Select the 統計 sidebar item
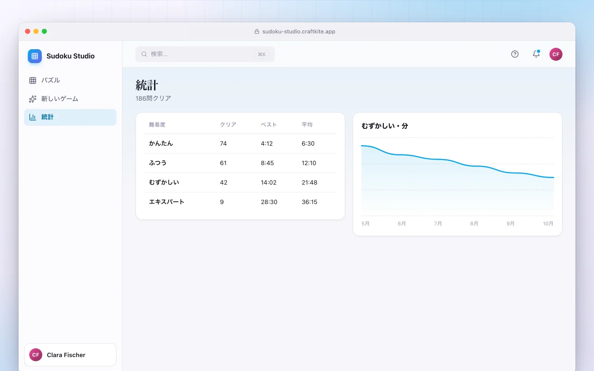Image resolution: width=594 pixels, height=371 pixels. pyautogui.click(x=70, y=117)
